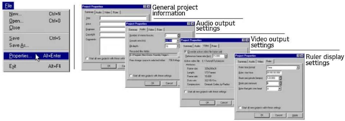The width and height of the screenshot is (345, 121).
Task: Open the Sample rate dropdown
Action: click(x=178, y=41)
